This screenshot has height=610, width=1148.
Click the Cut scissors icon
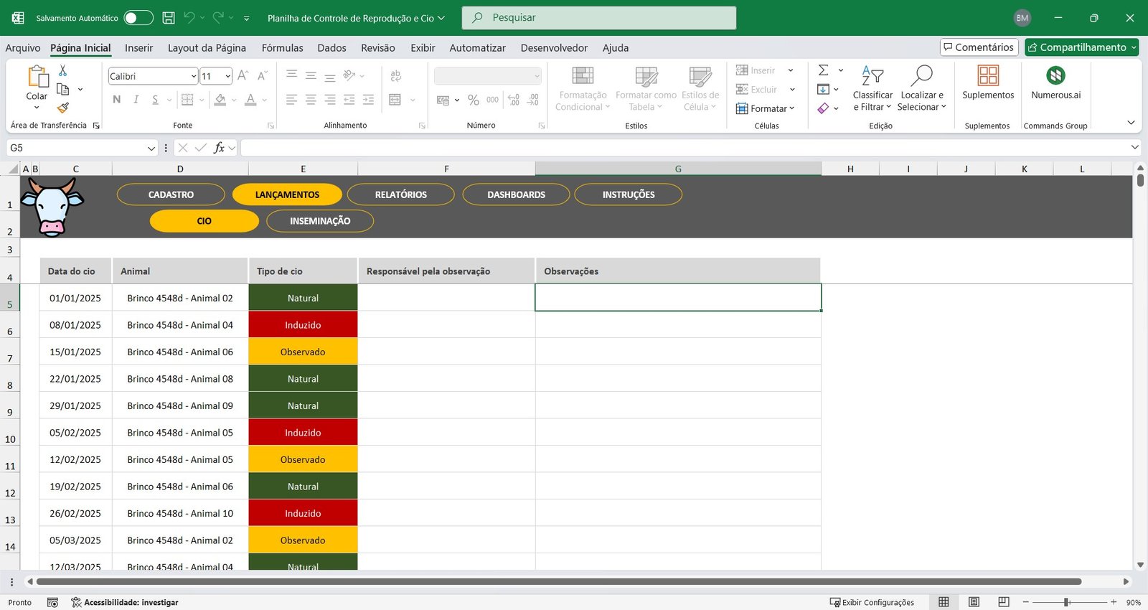click(62, 70)
